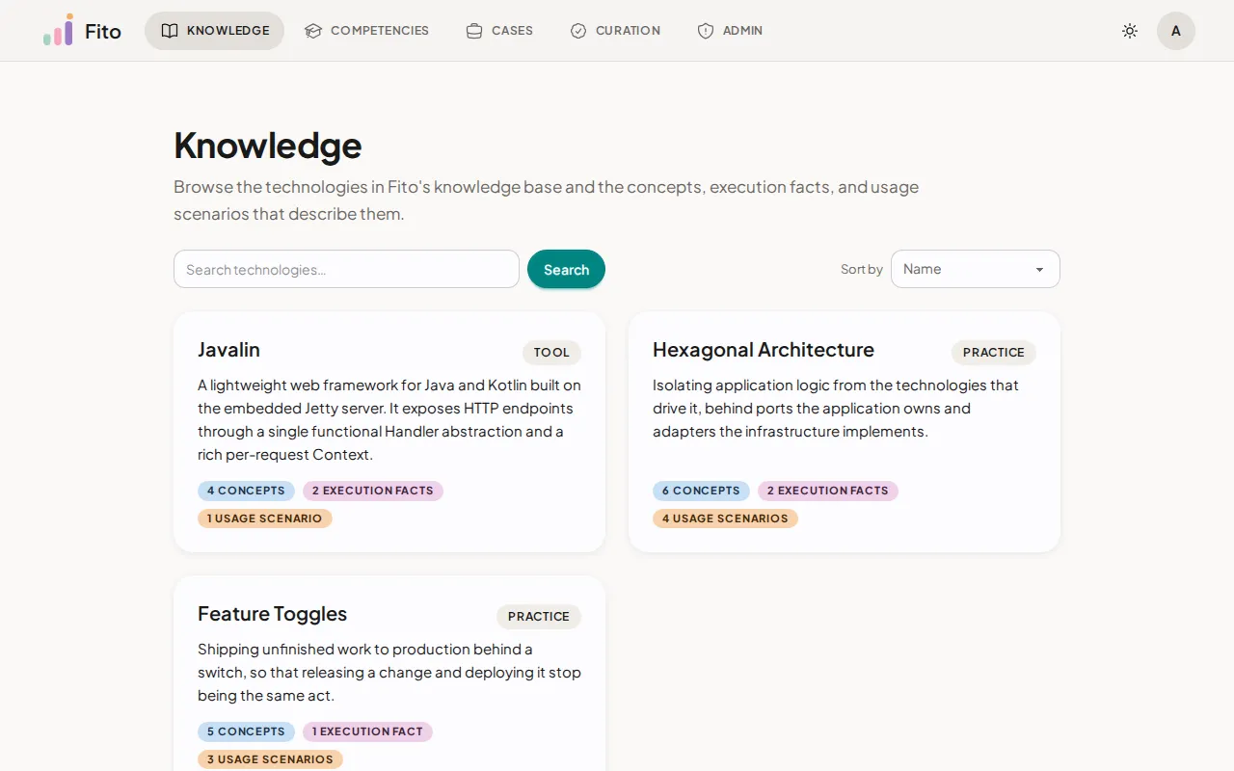
Task: Click the Sort by dropdown arrow
Action: [1039, 270]
